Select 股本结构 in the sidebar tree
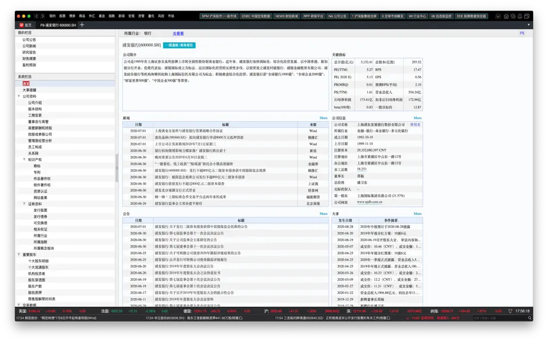The image size is (548, 342). coord(35,109)
